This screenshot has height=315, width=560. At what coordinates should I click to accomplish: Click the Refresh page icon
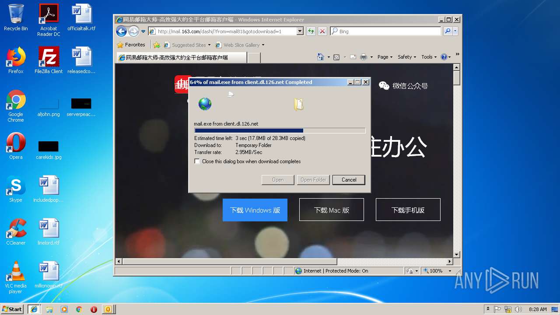point(311,31)
